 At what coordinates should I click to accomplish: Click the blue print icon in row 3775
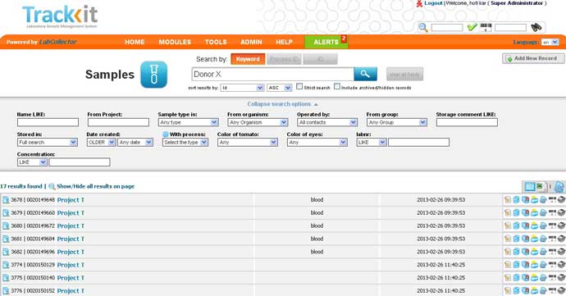click(x=543, y=278)
